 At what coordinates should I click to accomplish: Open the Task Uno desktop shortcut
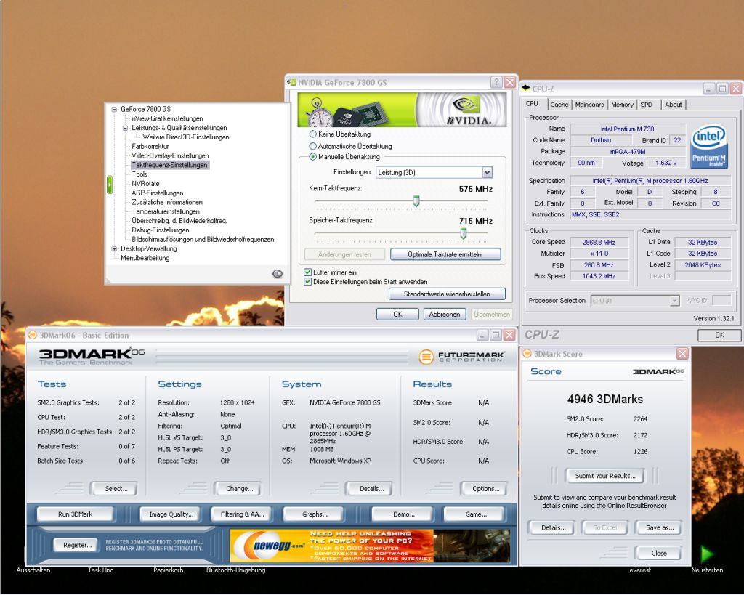tap(100, 570)
